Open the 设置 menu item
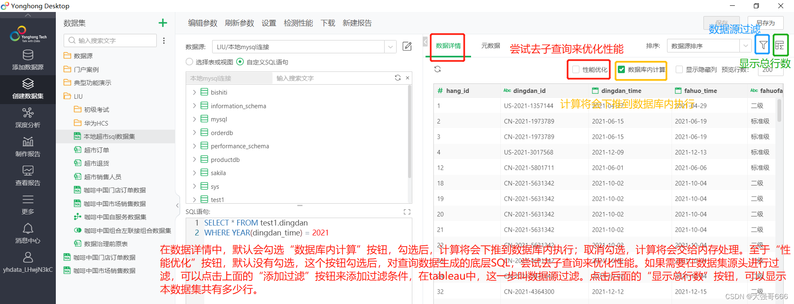The width and height of the screenshot is (794, 304). [269, 23]
